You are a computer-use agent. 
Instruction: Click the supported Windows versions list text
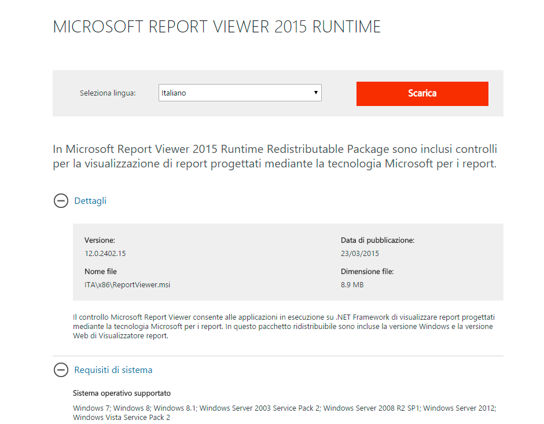[285, 412]
